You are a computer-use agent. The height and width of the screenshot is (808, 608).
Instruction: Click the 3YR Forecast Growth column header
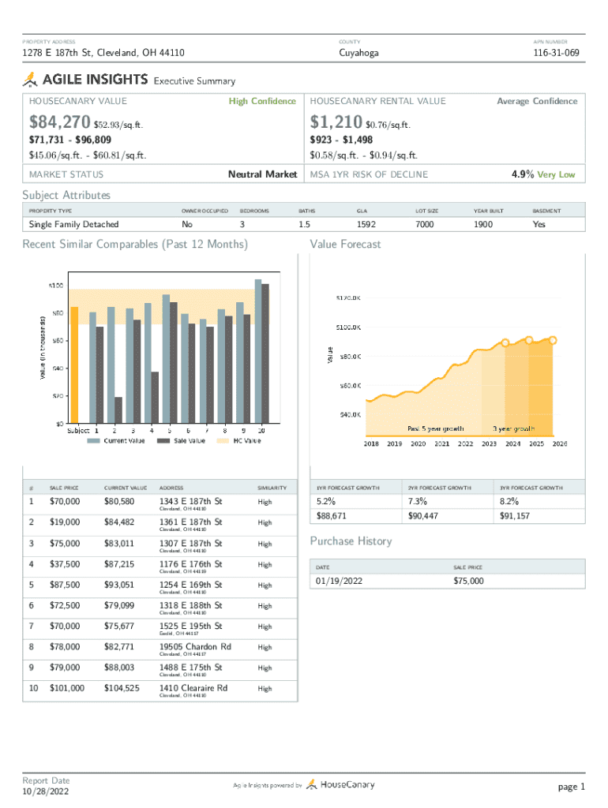[x=531, y=488]
